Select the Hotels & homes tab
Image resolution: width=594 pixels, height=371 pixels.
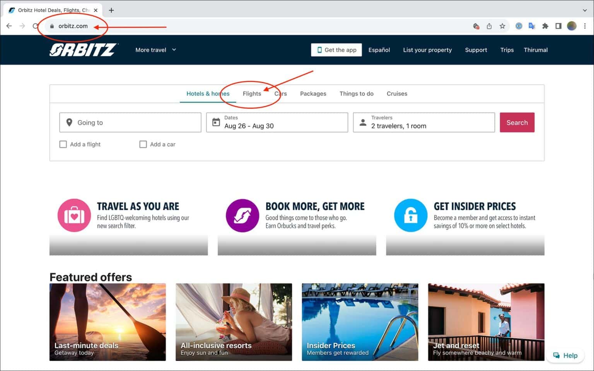pyautogui.click(x=208, y=94)
